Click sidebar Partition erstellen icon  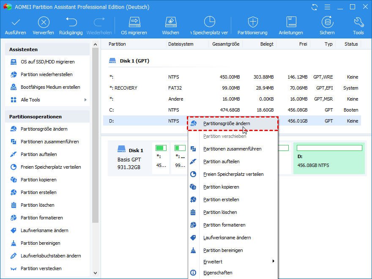14,192
